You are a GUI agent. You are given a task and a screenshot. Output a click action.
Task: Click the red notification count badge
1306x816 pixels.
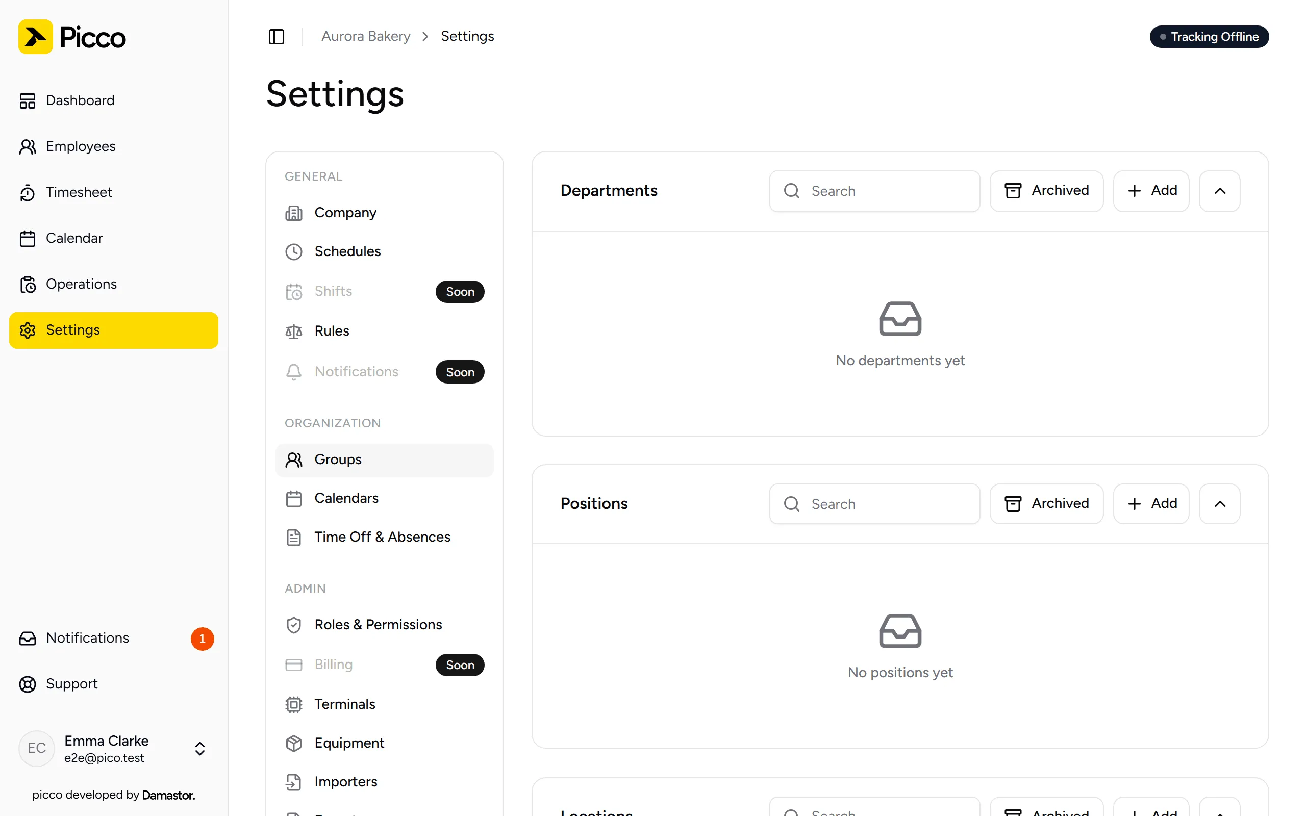(203, 639)
